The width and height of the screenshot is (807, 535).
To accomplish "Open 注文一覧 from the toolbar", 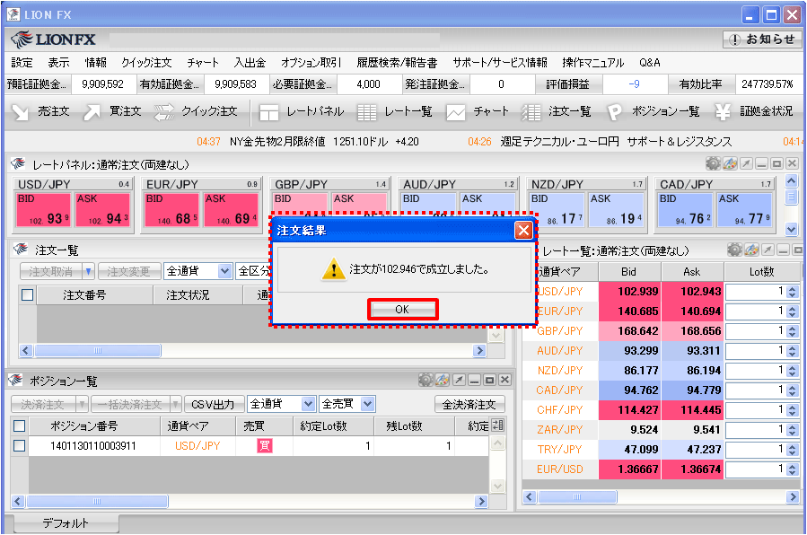I will click(x=558, y=111).
